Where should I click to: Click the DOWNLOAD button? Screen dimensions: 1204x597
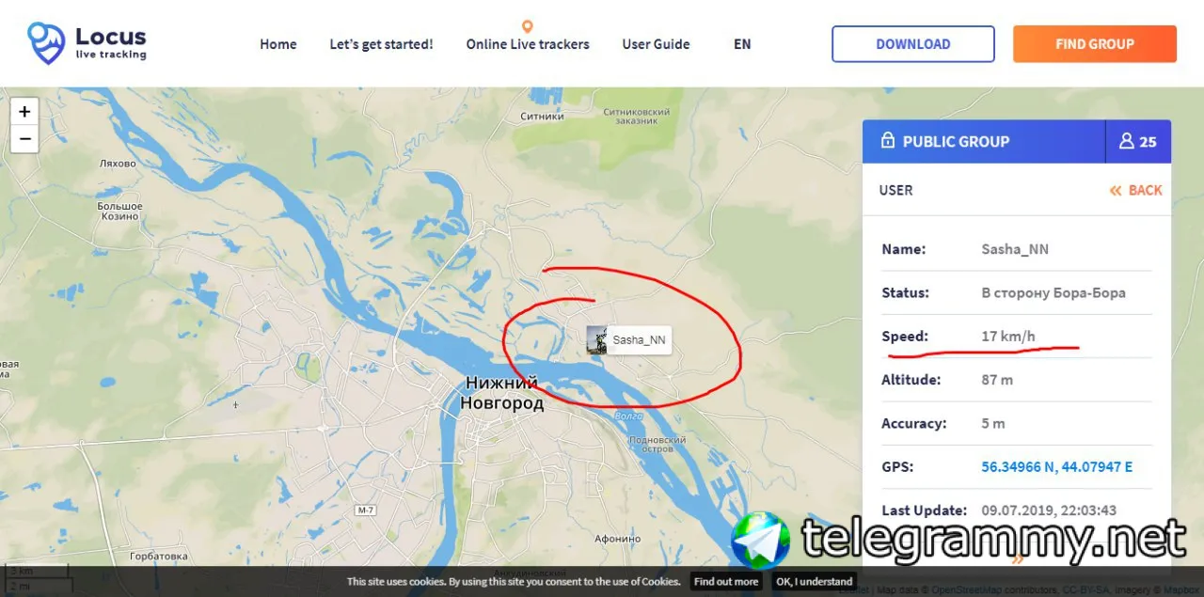pyautogui.click(x=913, y=44)
